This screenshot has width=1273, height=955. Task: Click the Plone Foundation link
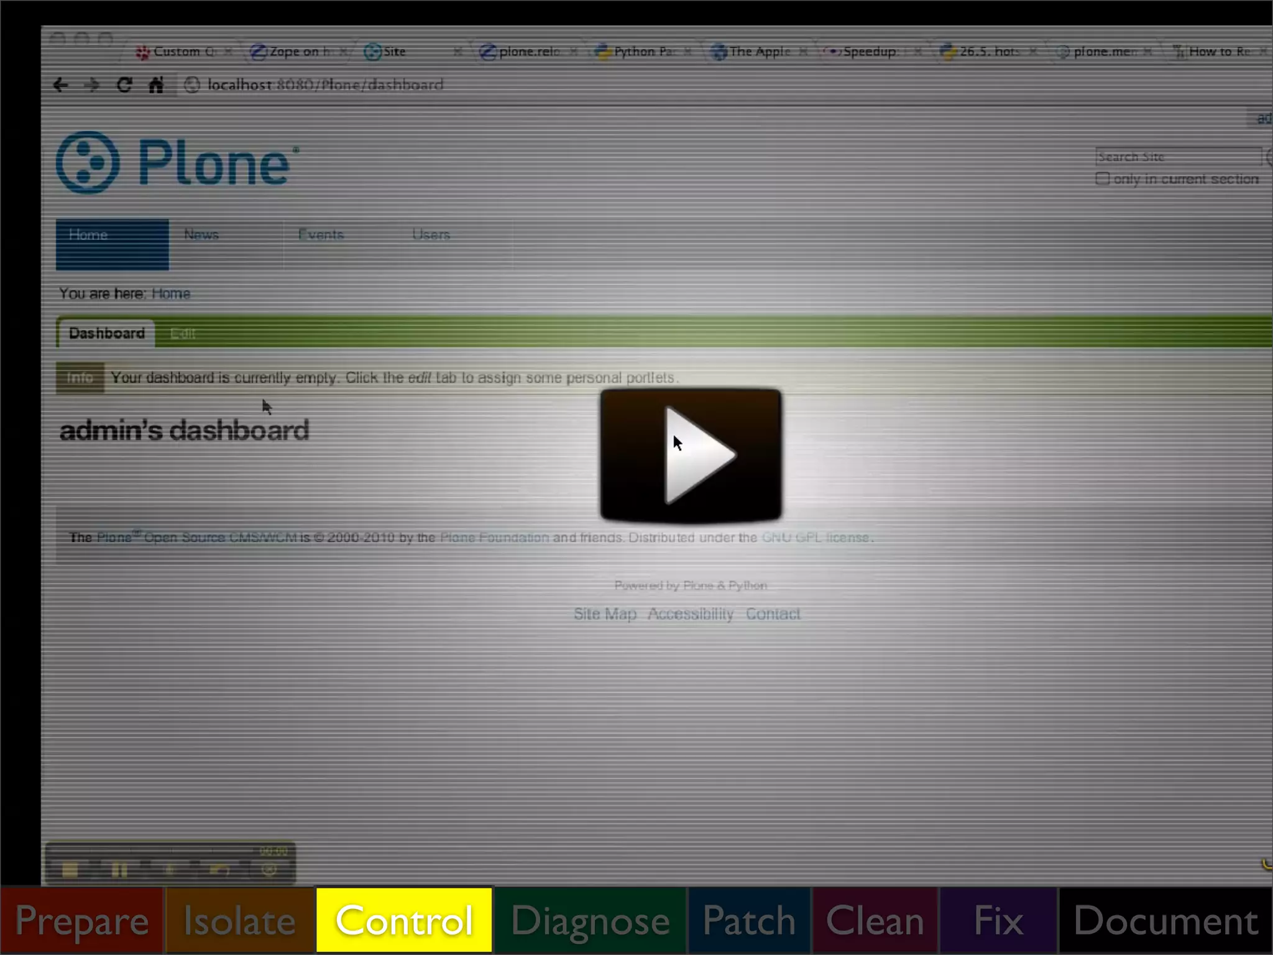(494, 537)
